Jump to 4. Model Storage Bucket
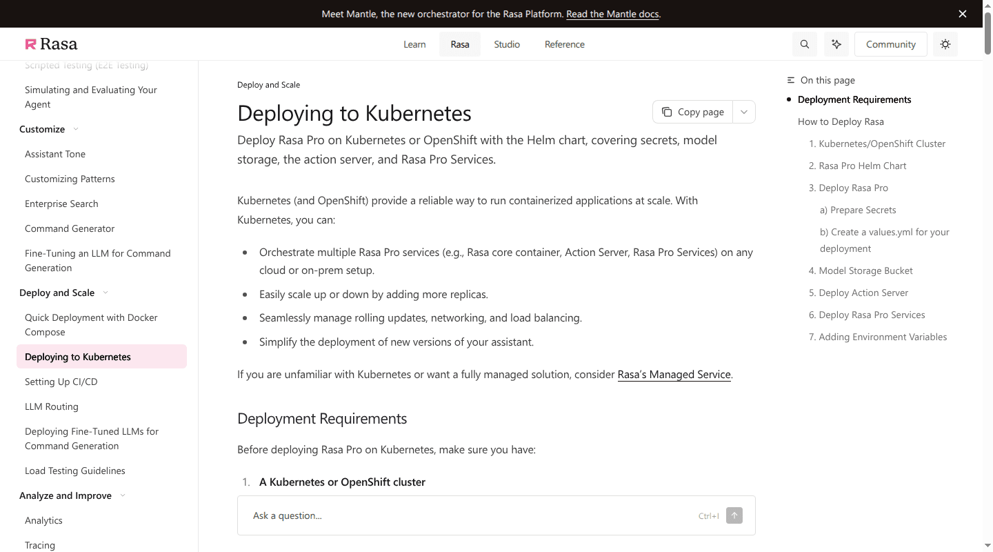Image resolution: width=993 pixels, height=552 pixels. click(861, 270)
